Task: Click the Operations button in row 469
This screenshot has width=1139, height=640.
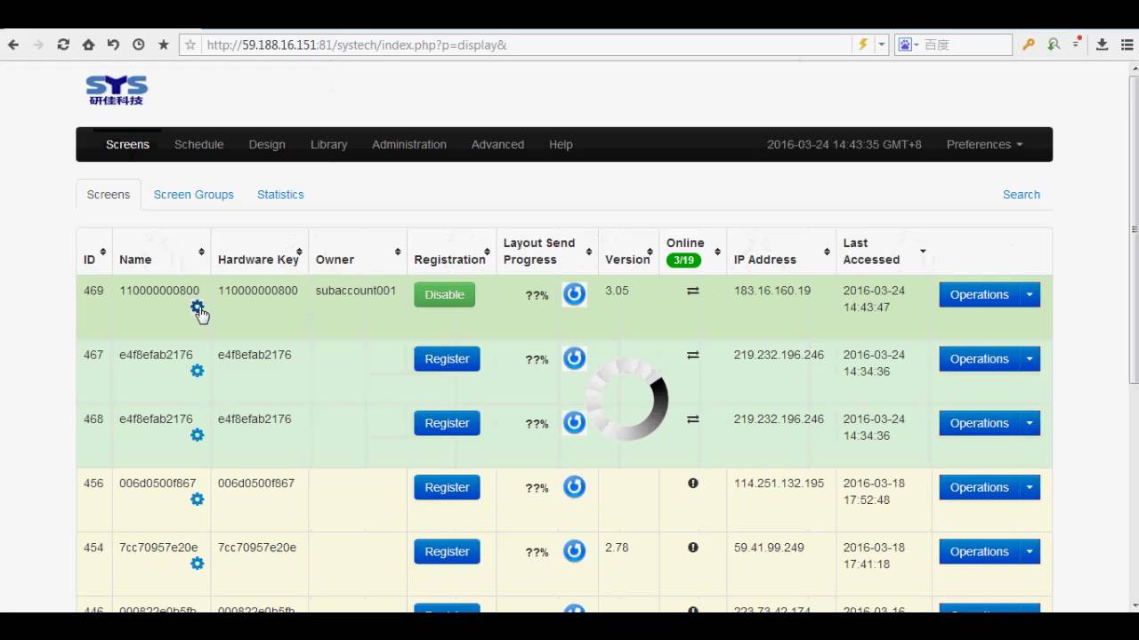Action: click(979, 294)
